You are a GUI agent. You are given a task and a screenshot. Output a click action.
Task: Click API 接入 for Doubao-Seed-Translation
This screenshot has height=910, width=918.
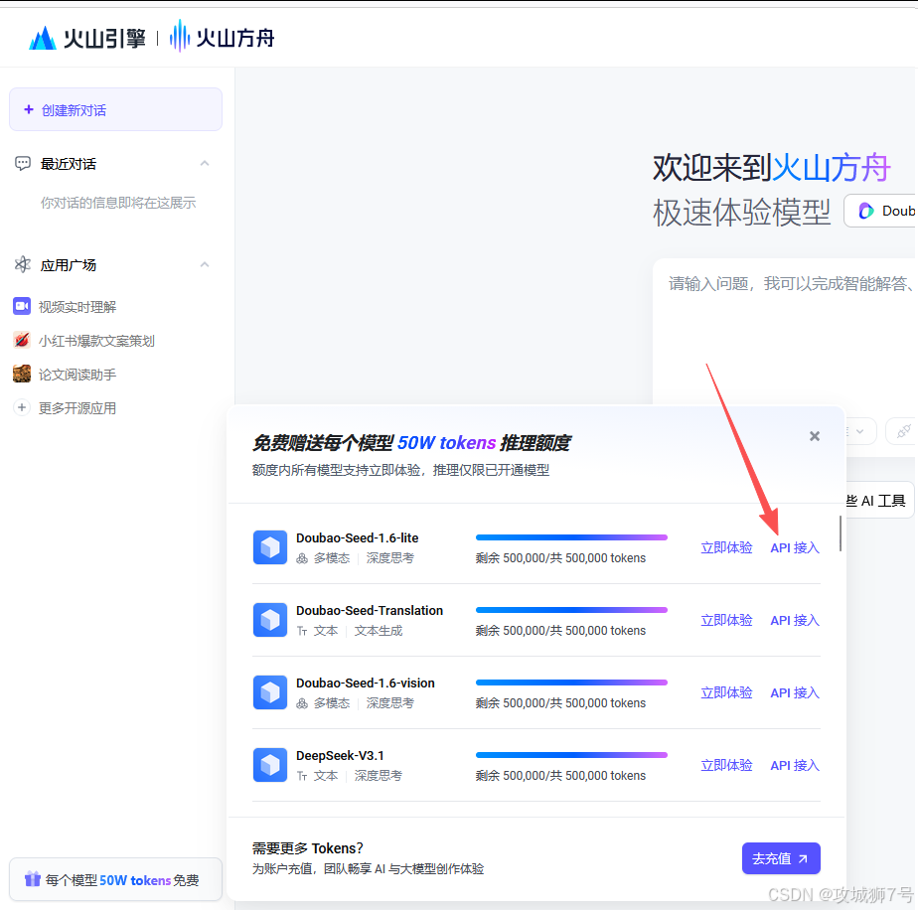795,620
